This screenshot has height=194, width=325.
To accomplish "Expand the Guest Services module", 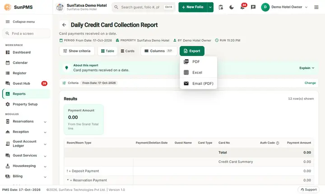I will tap(26, 156).
